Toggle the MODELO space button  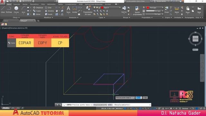click(119, 109)
